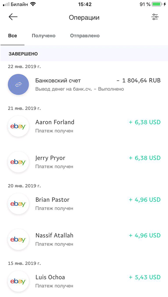
Task: Tap the eBay icon beside Jerry Pryor
Action: click(x=18, y=162)
